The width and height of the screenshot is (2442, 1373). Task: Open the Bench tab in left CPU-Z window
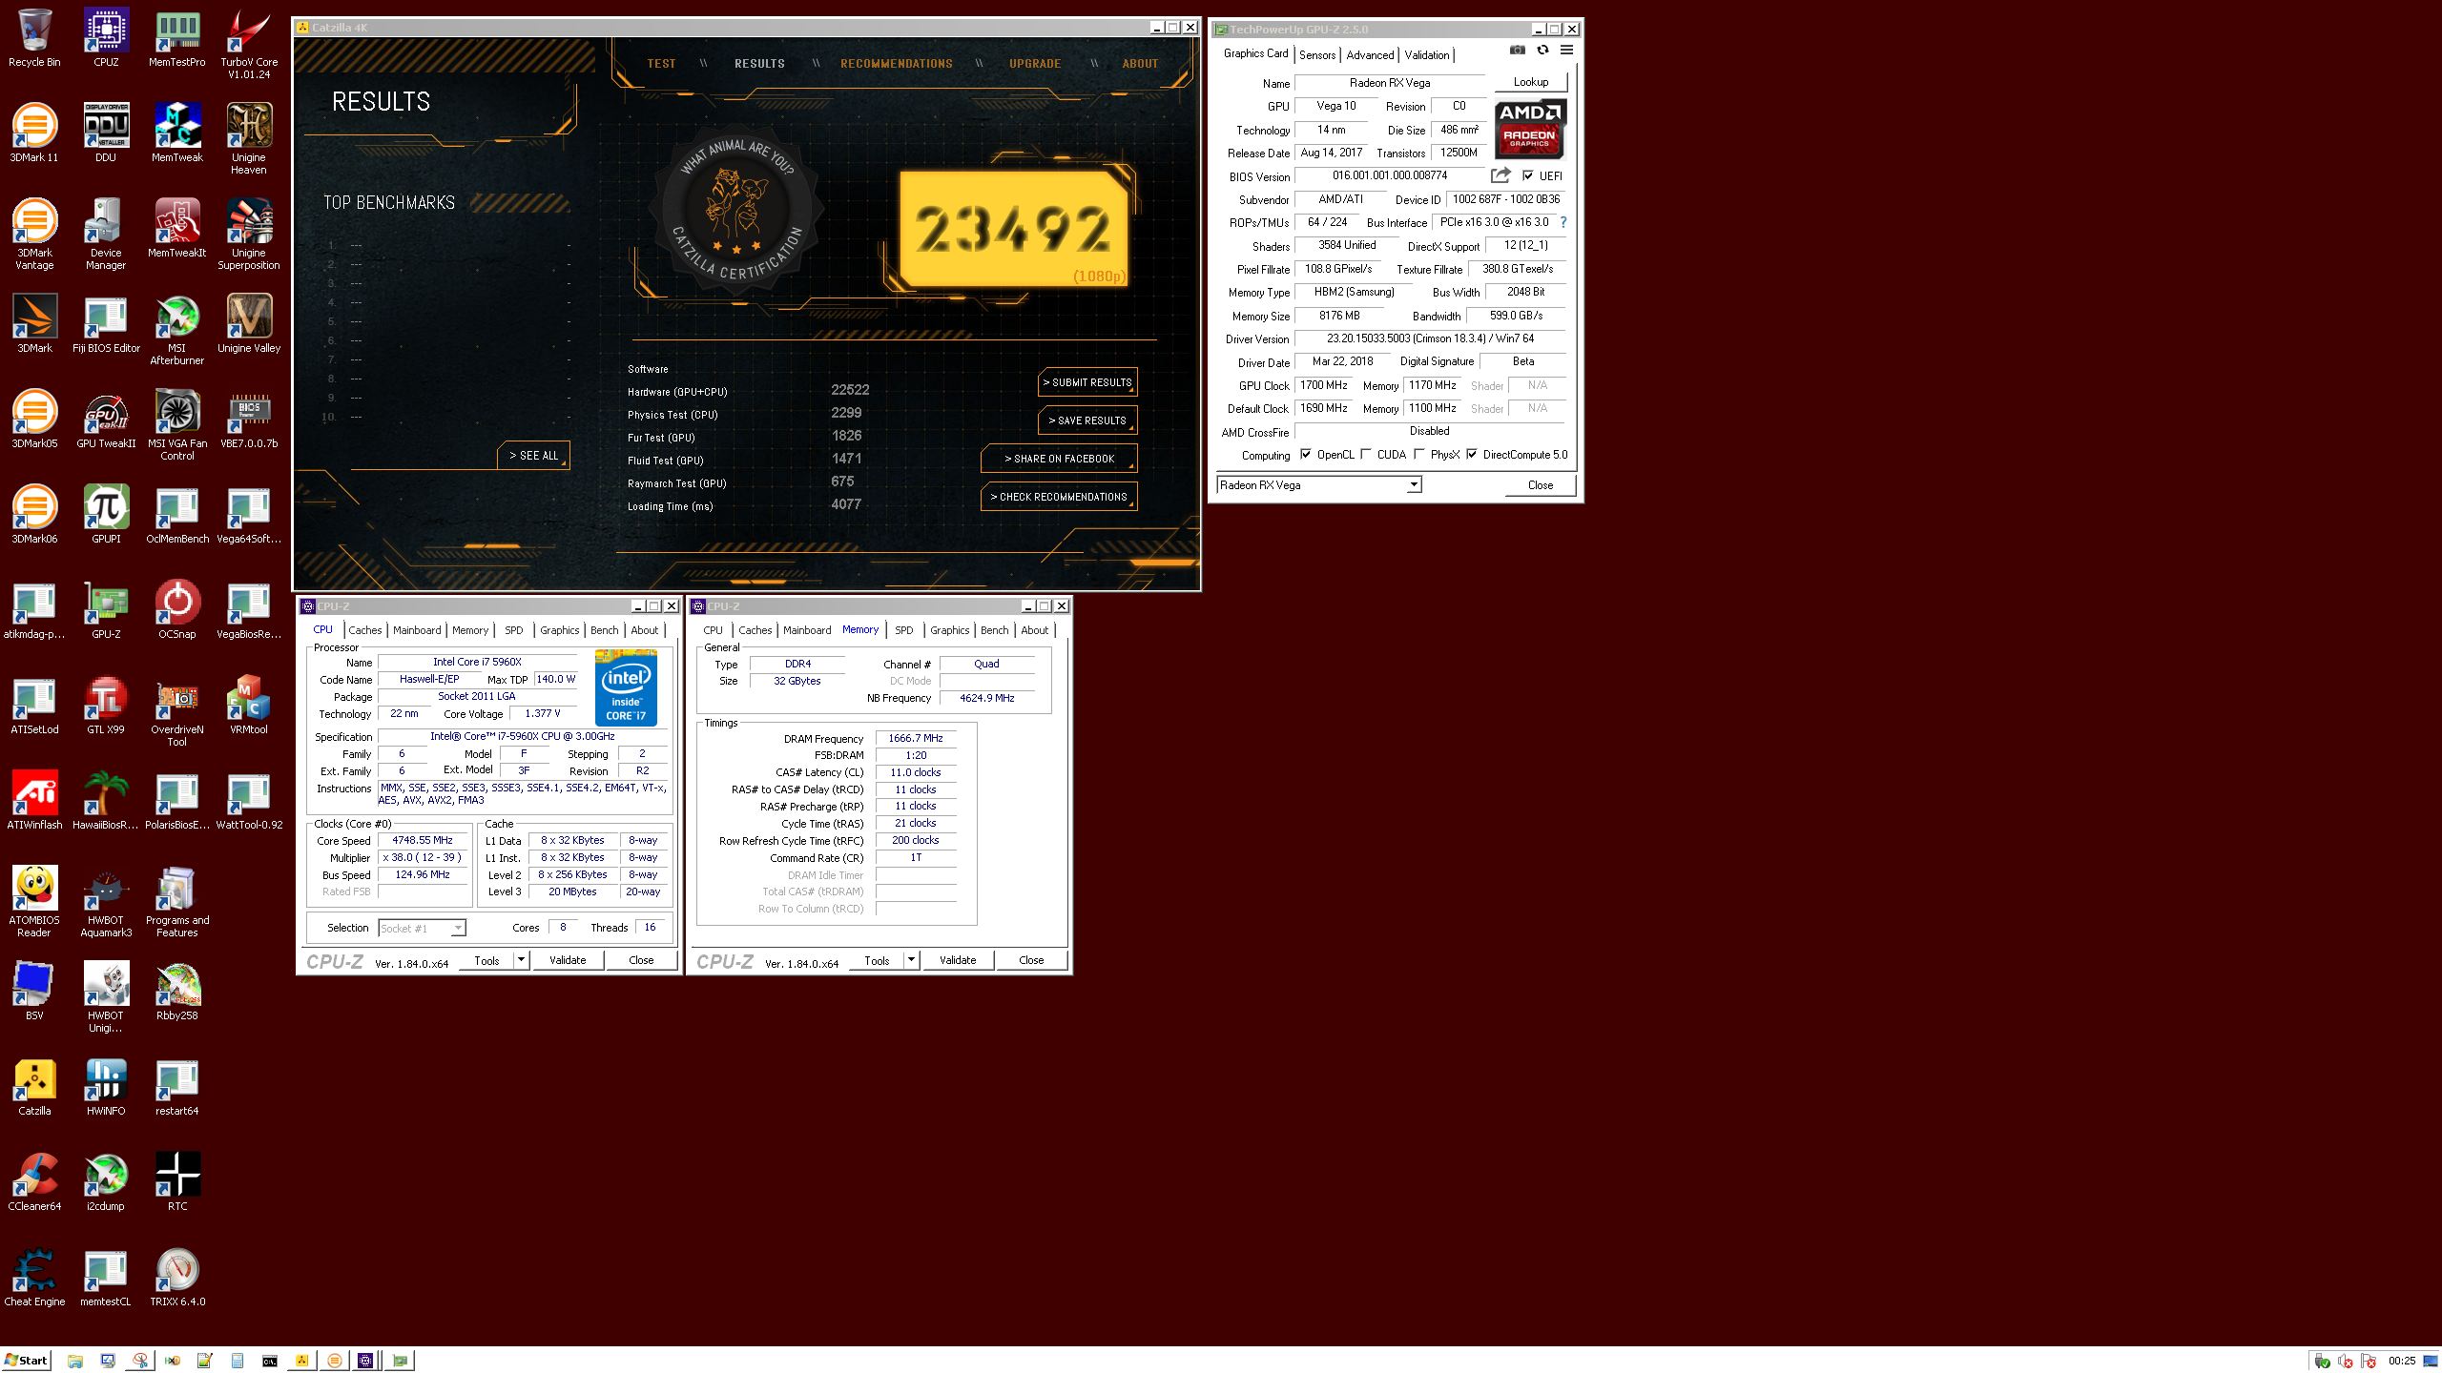pos(604,630)
